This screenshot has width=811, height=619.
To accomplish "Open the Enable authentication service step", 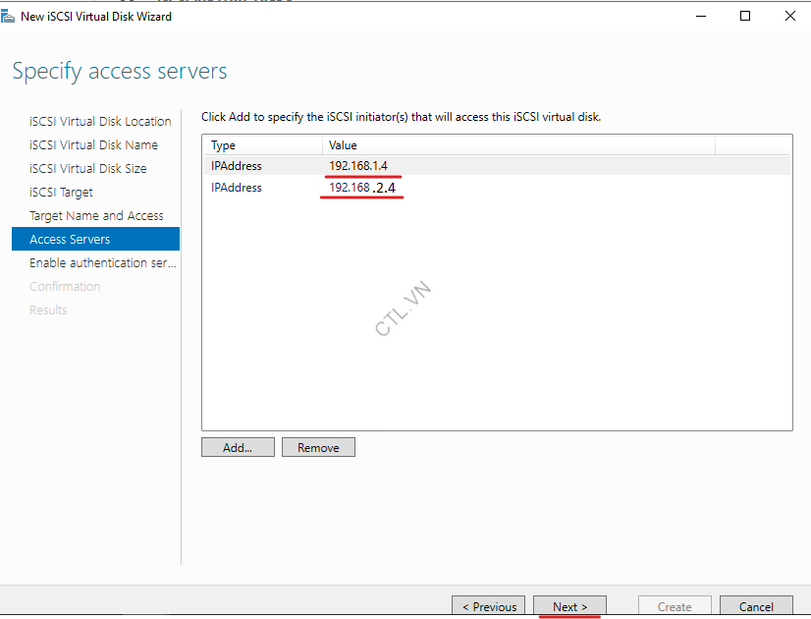I will pyautogui.click(x=102, y=262).
